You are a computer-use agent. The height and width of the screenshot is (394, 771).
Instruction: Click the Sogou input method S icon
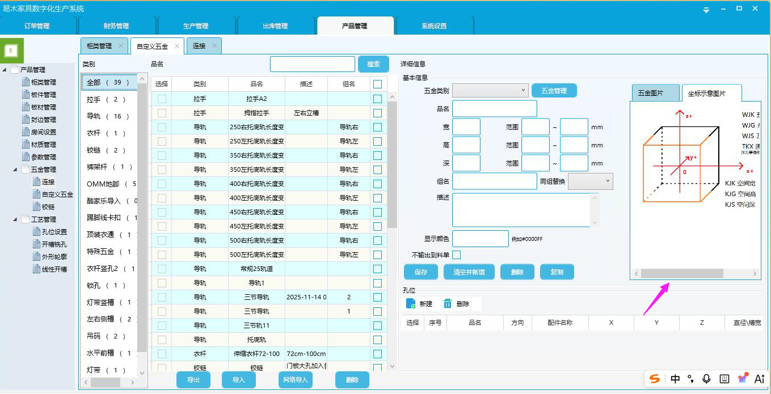[655, 379]
